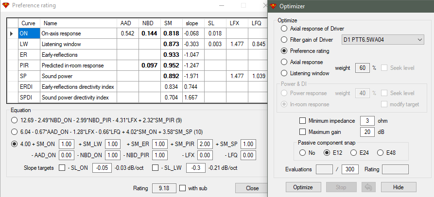Screen dimensions: 434x197
Task: Click the SM_SP coefficient field
Action: [x=248, y=144]
